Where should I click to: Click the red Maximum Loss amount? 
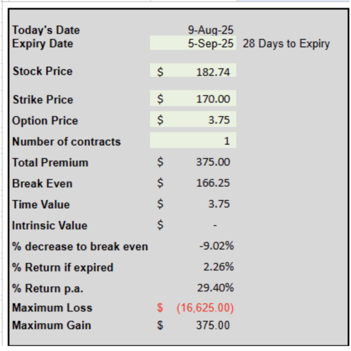(195, 308)
